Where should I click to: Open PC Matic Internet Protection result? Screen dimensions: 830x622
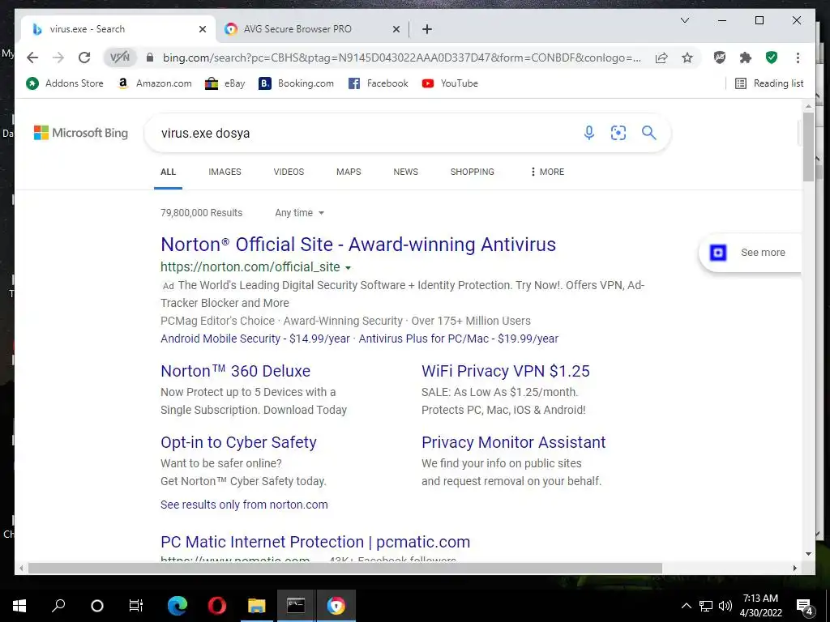(x=315, y=542)
